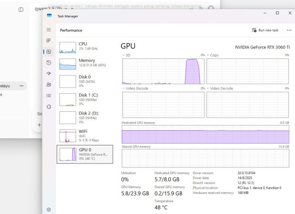The image size is (295, 214).
Task: Click the 0.2/15.9 GB shared memory value
Action: coord(168,194)
